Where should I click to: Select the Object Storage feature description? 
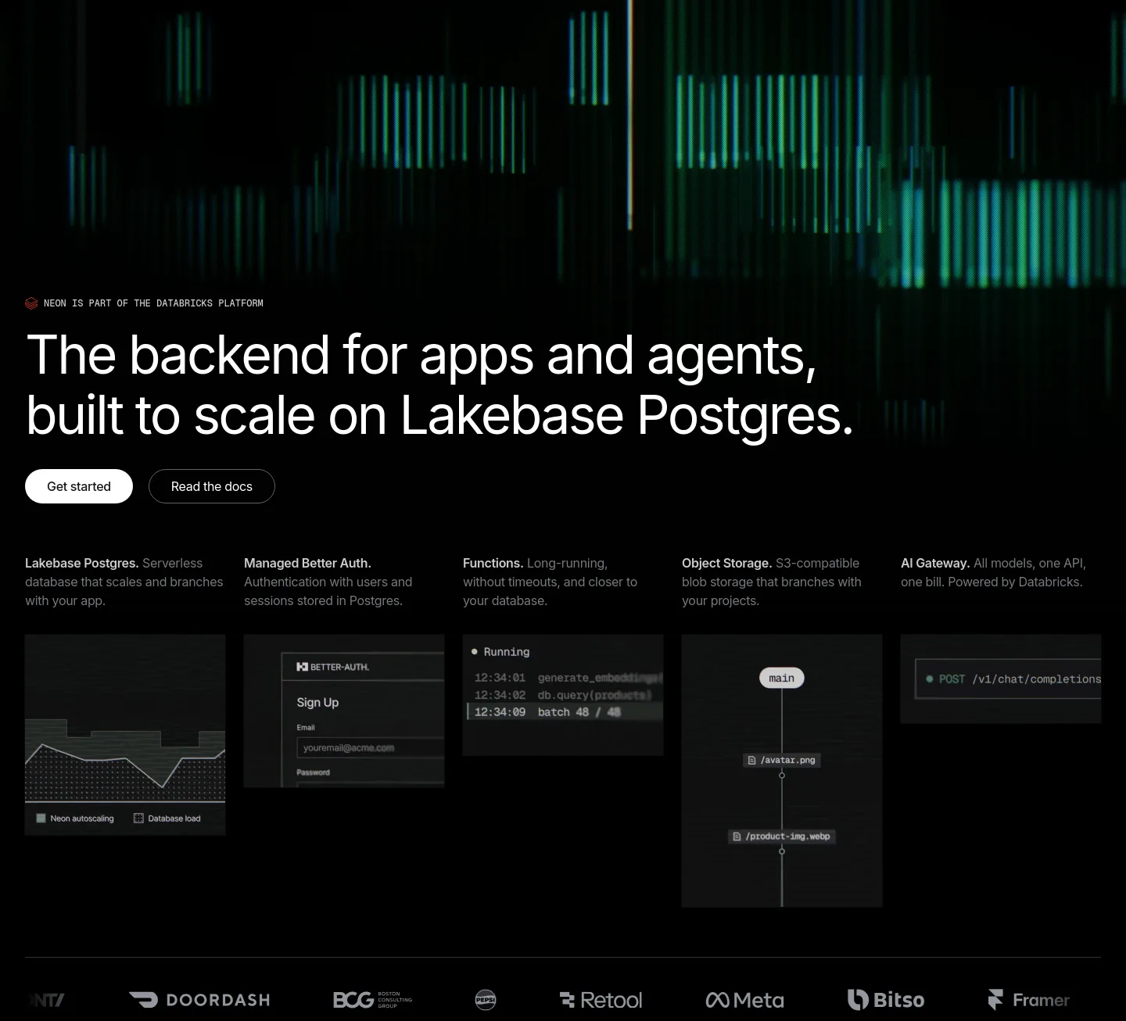point(772,582)
